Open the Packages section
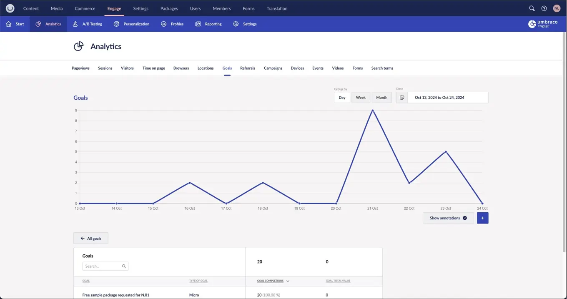The height and width of the screenshot is (299, 567). pos(169,8)
